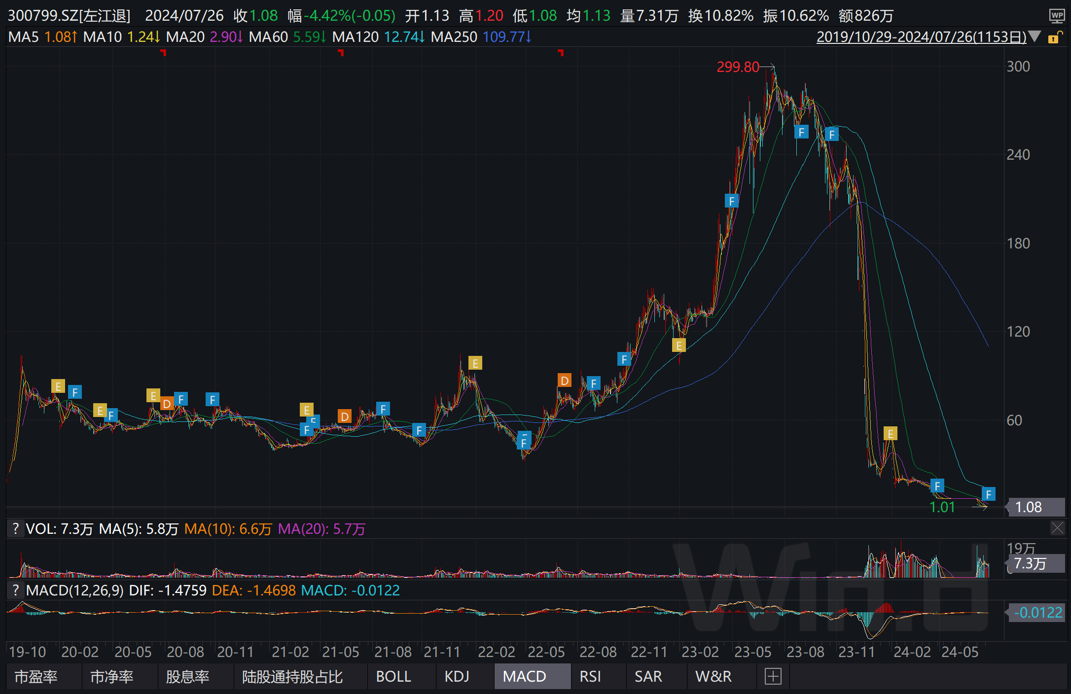Select the KDJ indicator tab
Screen dimensions: 1071x694
coord(457,676)
